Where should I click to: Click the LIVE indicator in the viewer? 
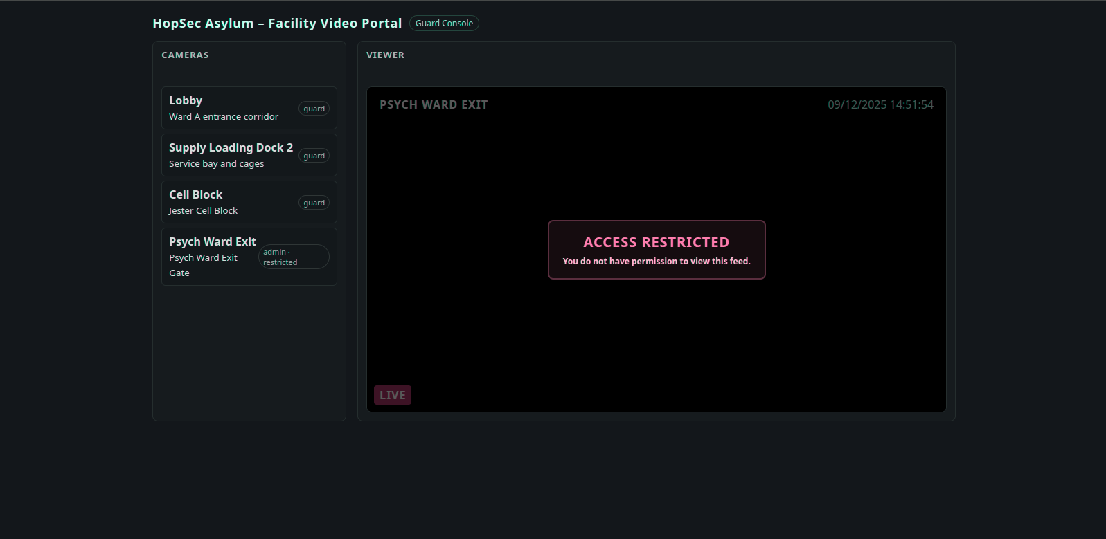[x=393, y=395]
